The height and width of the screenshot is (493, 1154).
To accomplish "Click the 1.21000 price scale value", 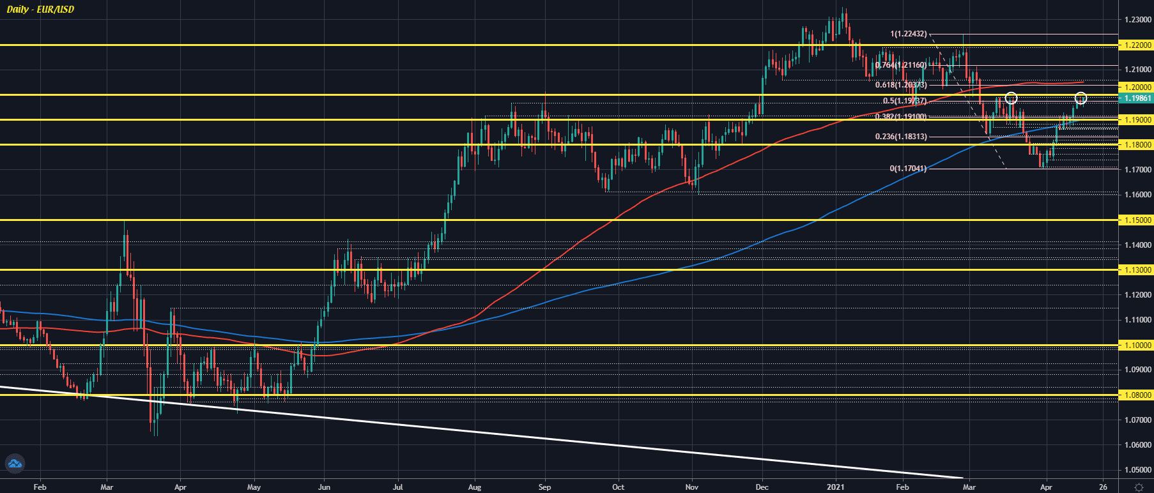I will [x=1138, y=70].
